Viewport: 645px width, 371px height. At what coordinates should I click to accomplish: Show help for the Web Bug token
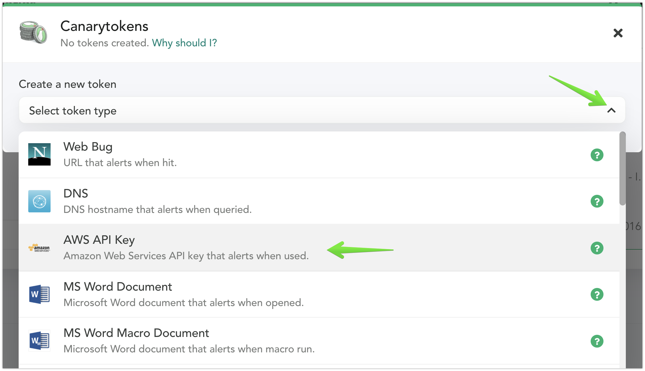(597, 155)
